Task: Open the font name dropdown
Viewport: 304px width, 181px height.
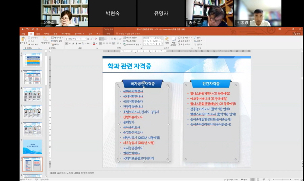Action: pyautogui.click(x=78, y=39)
